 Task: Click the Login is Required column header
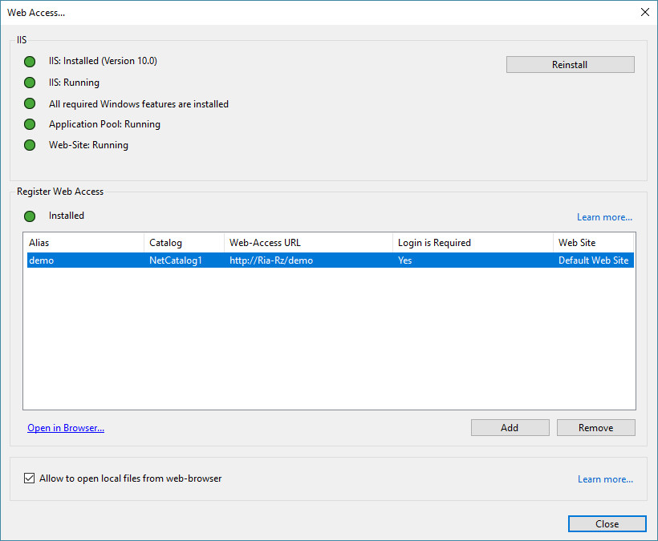[x=473, y=243]
